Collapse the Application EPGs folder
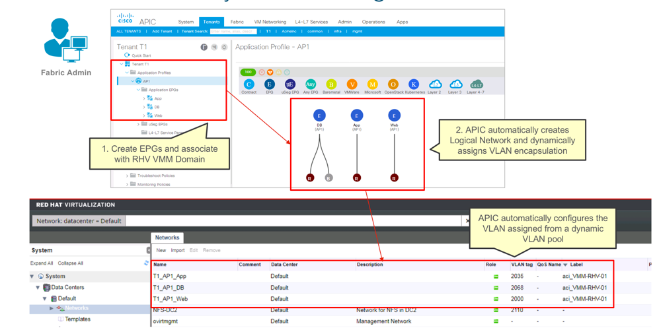This screenshot has width=659, height=330. pos(138,90)
